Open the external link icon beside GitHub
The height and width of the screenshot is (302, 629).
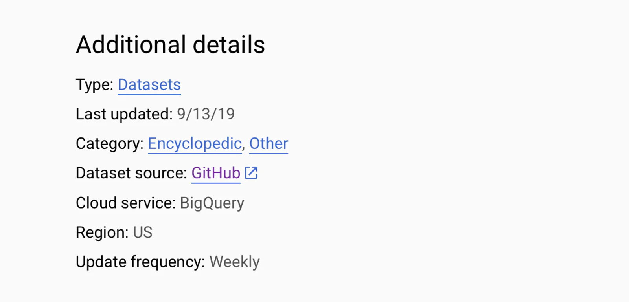coord(251,173)
